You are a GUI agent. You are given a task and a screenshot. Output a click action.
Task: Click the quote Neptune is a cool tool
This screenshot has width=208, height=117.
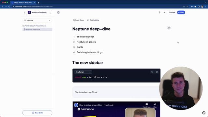tap(86, 92)
